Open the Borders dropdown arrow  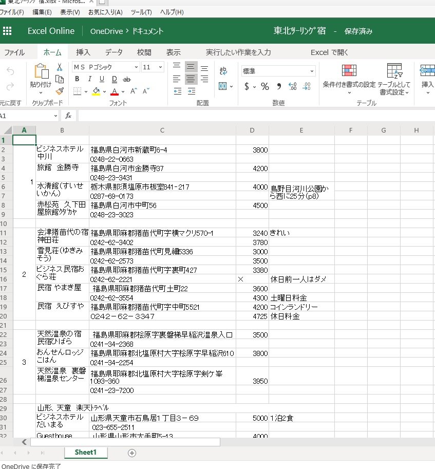[86, 91]
